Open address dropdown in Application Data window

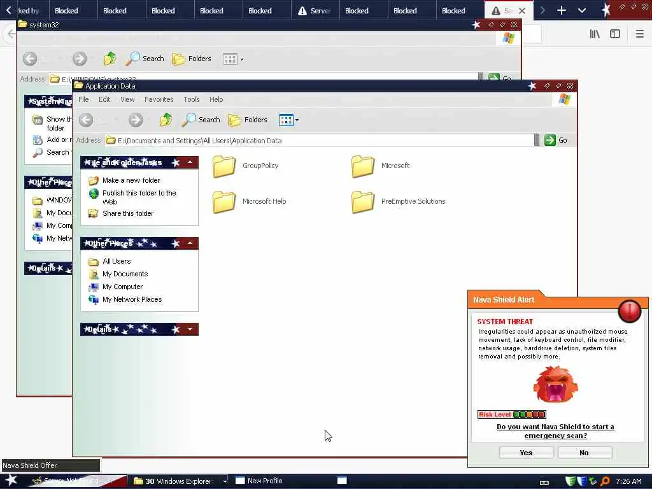click(x=536, y=140)
